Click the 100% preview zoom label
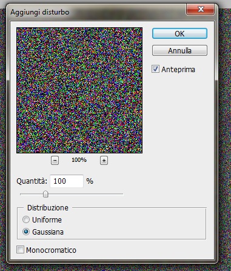Viewport: 231px width, 271px height. (x=79, y=160)
